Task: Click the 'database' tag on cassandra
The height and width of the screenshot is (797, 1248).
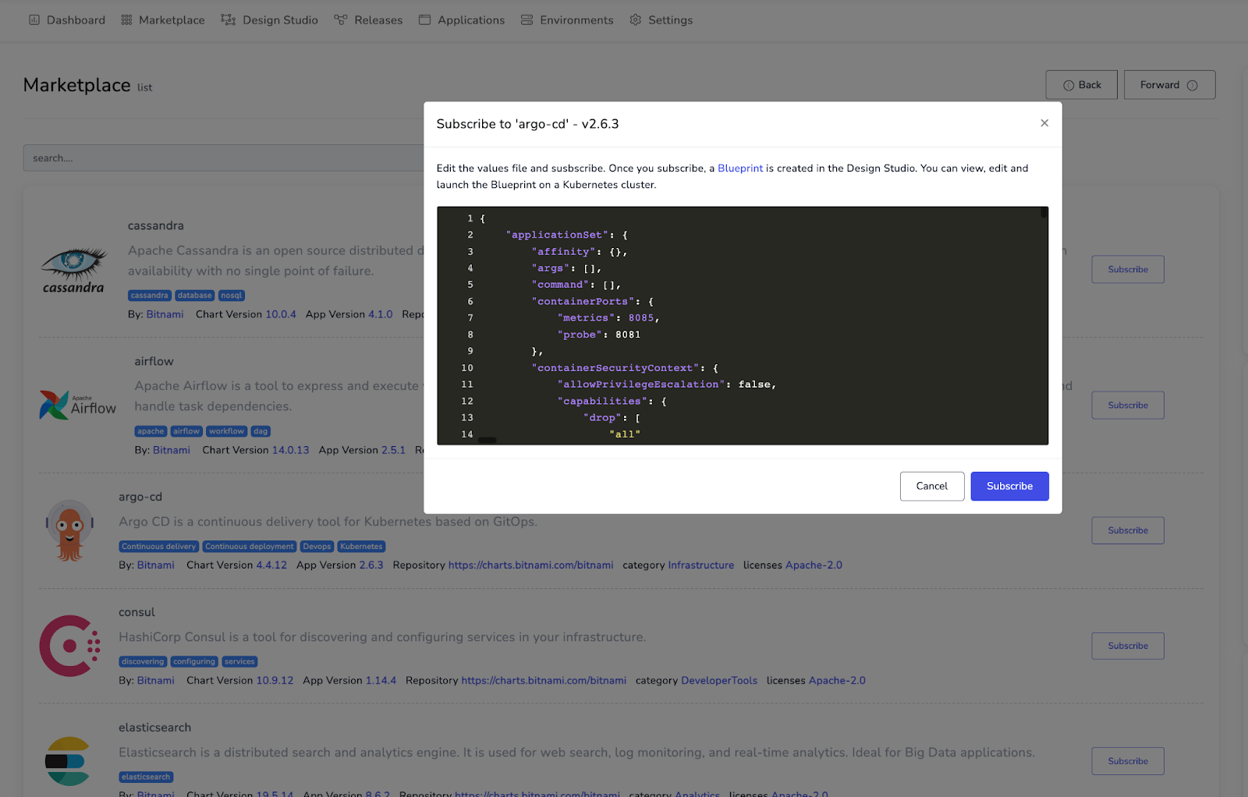Action: pos(194,296)
